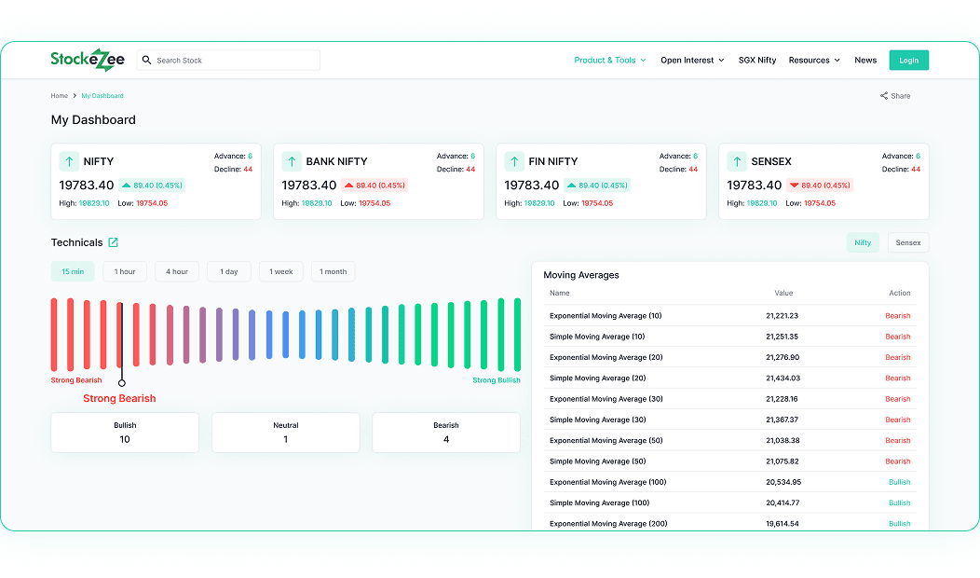Click Exponential Moving Average (10) row

tap(730, 316)
